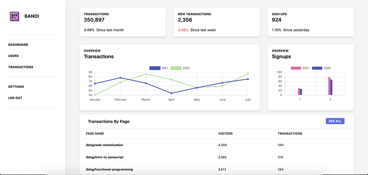Select the Sign Ups card showing 924

[x=310, y=22]
